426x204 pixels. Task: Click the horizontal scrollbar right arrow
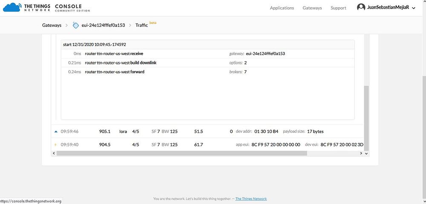(x=361, y=153)
